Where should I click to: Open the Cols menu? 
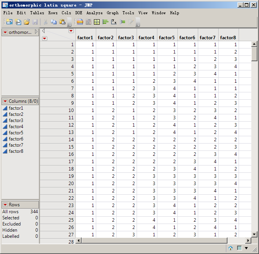click(x=66, y=13)
